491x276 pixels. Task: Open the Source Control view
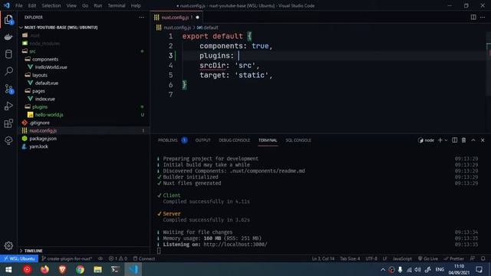[x=8, y=89]
